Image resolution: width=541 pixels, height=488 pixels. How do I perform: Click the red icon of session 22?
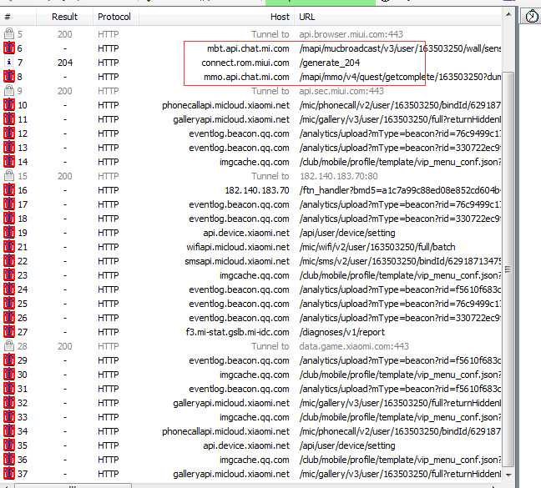tap(9, 260)
